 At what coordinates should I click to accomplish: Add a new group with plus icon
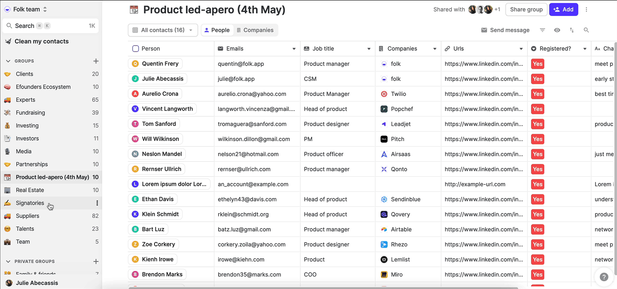pos(96,61)
